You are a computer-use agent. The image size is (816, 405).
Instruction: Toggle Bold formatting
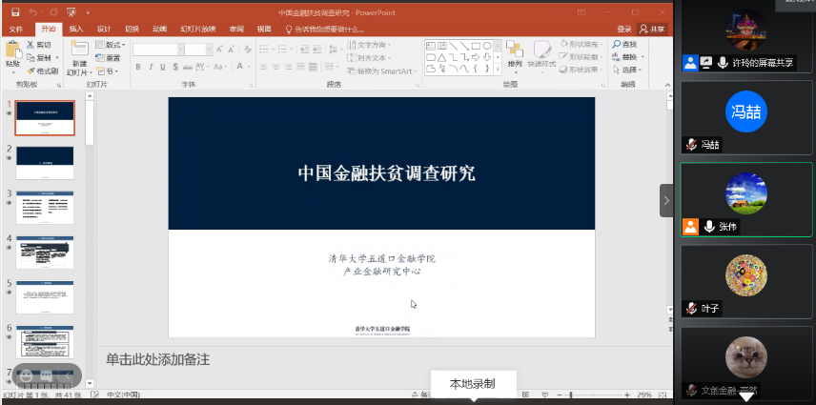tap(138, 67)
